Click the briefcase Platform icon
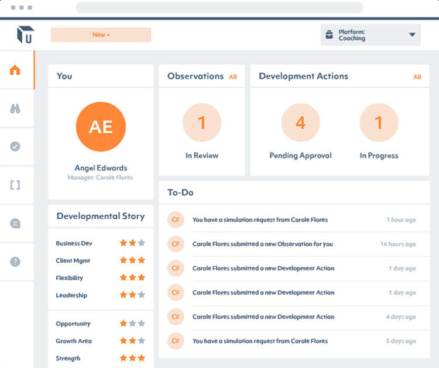439x368 pixels. 330,35
